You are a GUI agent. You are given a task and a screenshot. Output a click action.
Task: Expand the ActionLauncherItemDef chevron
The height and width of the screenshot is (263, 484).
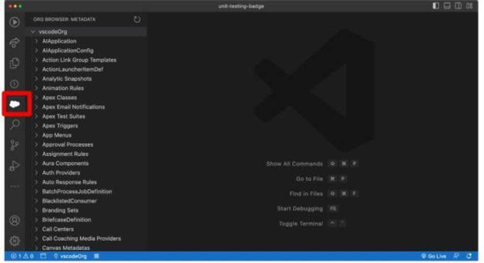37,69
